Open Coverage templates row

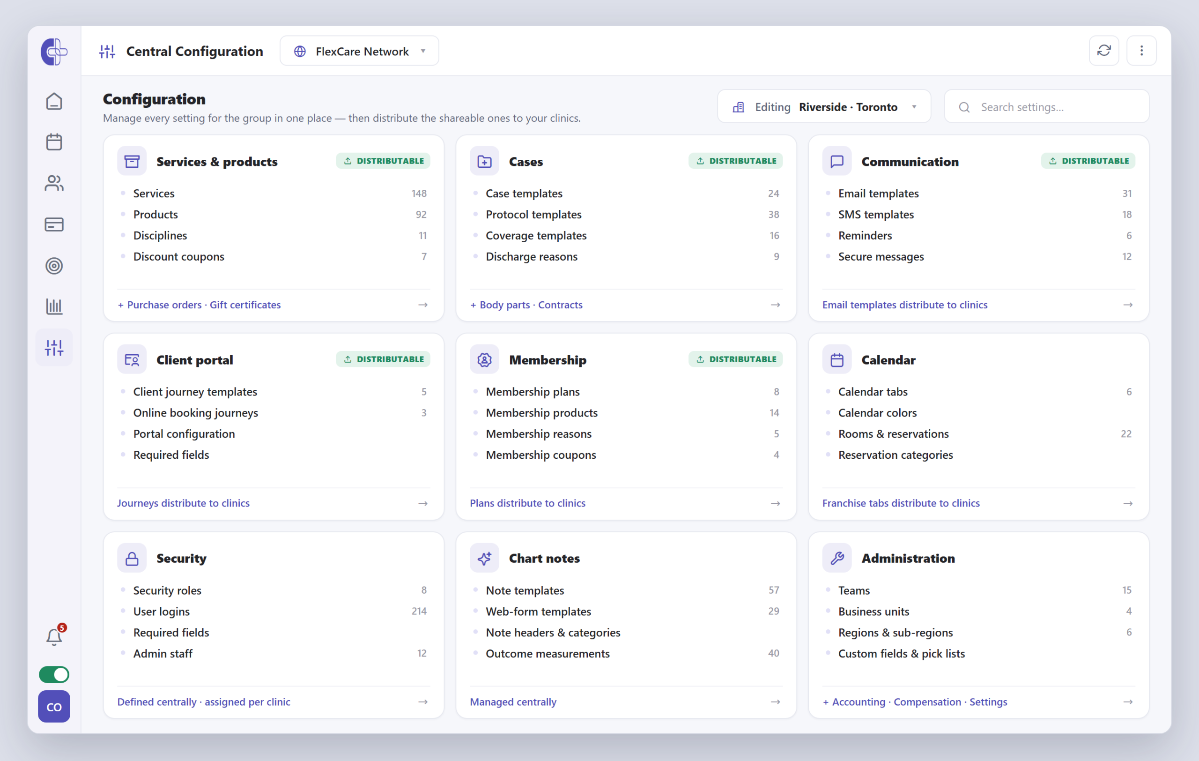click(x=626, y=235)
